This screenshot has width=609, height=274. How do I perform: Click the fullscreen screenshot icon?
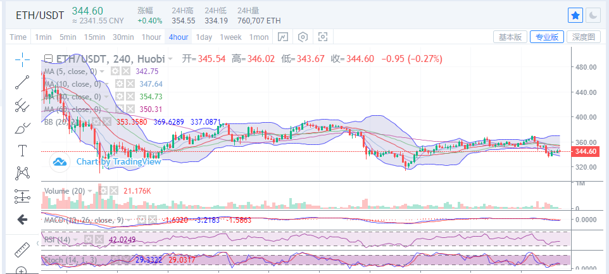pyautogui.click(x=323, y=37)
